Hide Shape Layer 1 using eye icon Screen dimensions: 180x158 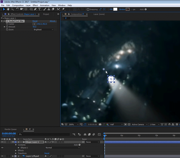coord(2,142)
